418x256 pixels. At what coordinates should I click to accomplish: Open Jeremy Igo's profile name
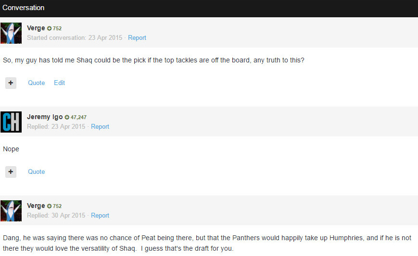[x=45, y=117]
